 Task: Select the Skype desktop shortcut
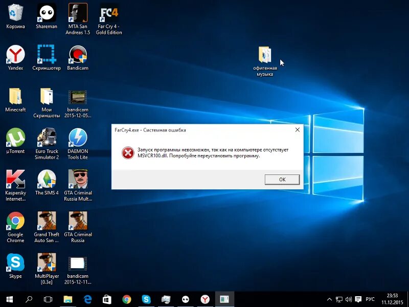pos(15,266)
